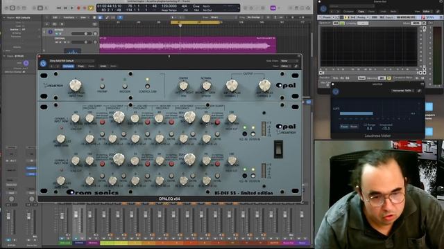Open the Snap dropdown set to Smart
444x249 pixels.
tap(223, 17)
